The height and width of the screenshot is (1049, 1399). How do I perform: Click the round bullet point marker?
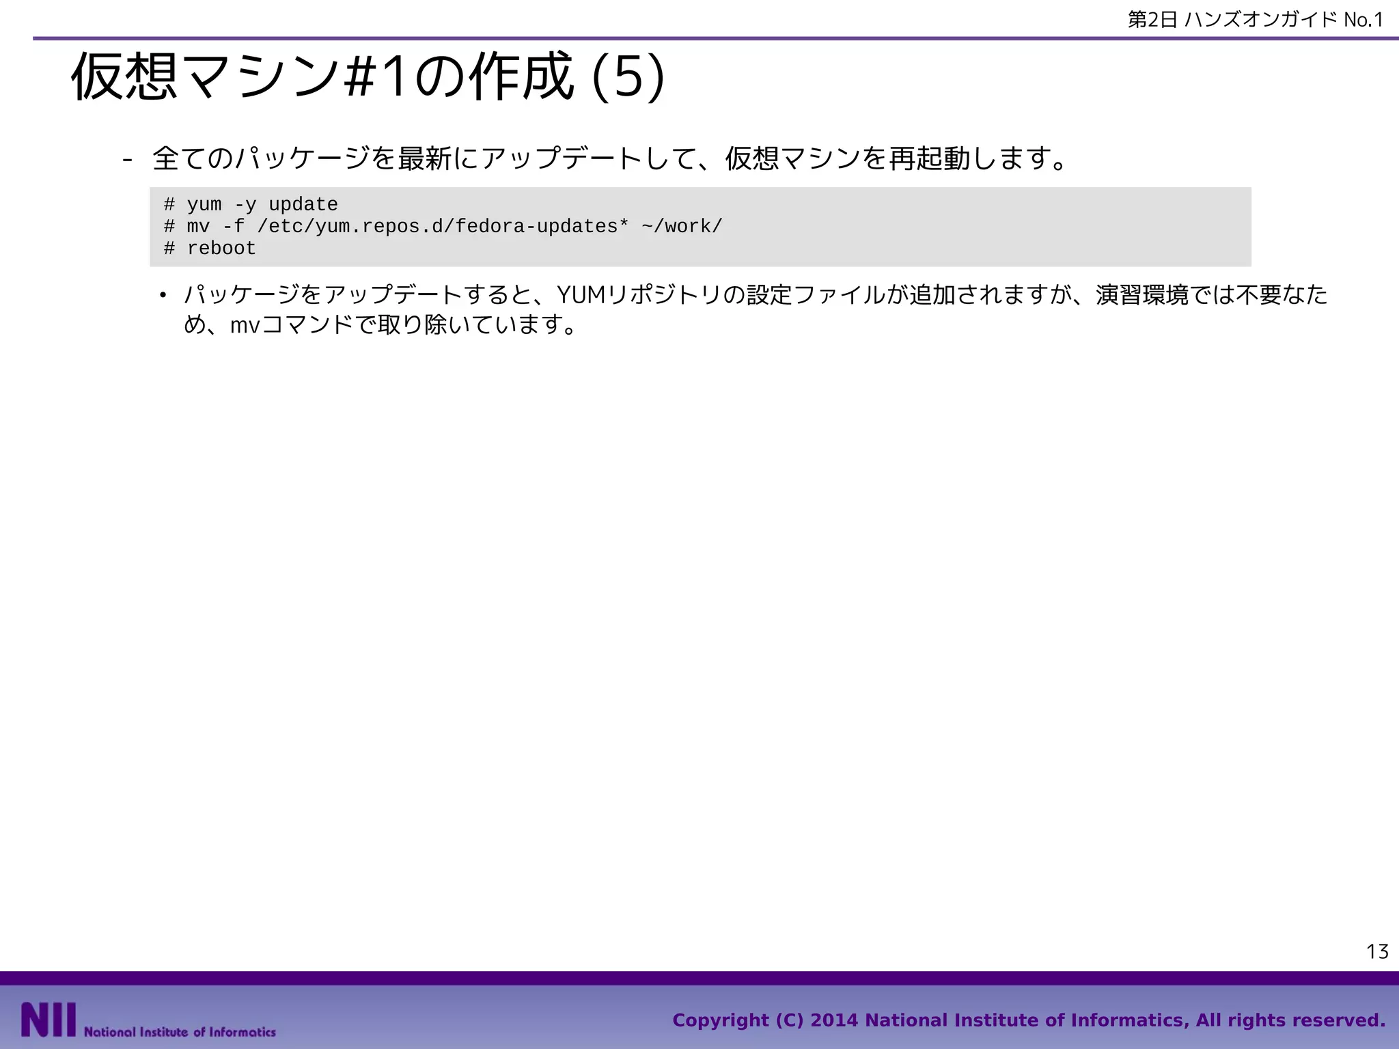point(162,296)
